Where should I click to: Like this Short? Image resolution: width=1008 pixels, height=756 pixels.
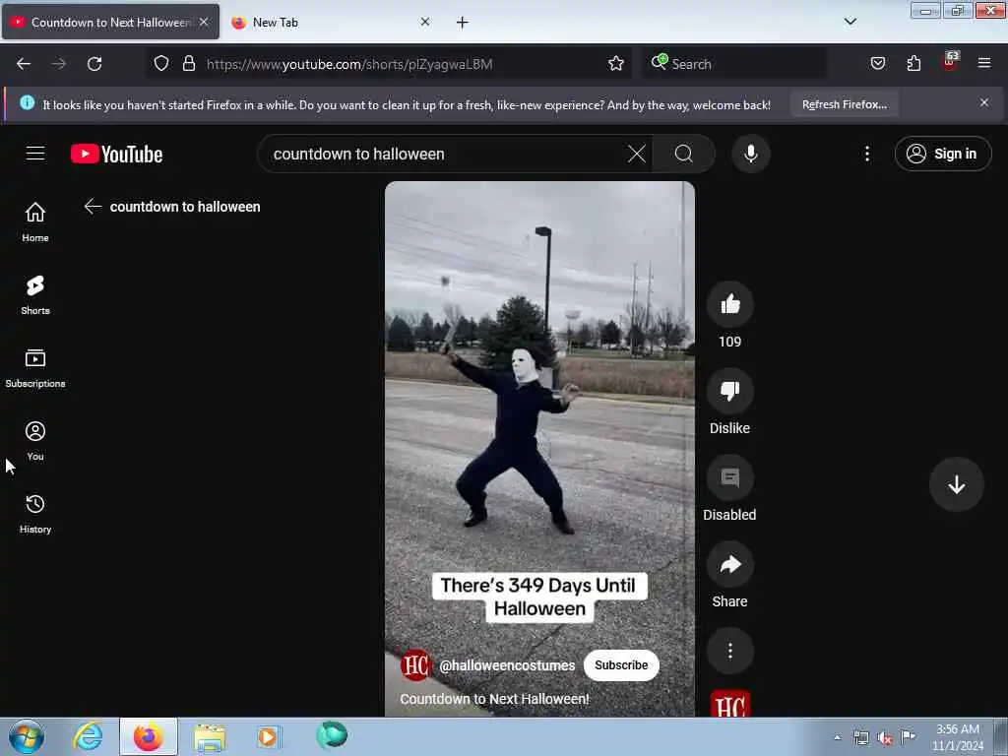point(729,305)
